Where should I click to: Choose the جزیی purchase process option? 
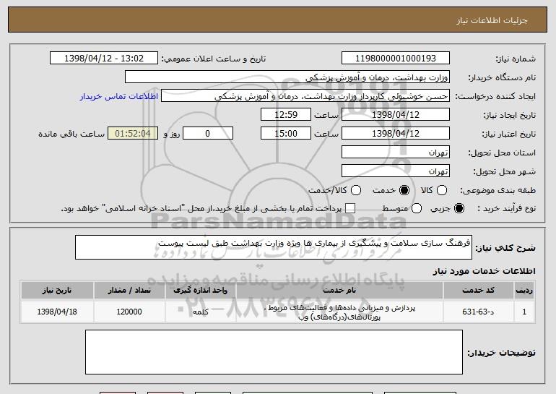pos(459,209)
